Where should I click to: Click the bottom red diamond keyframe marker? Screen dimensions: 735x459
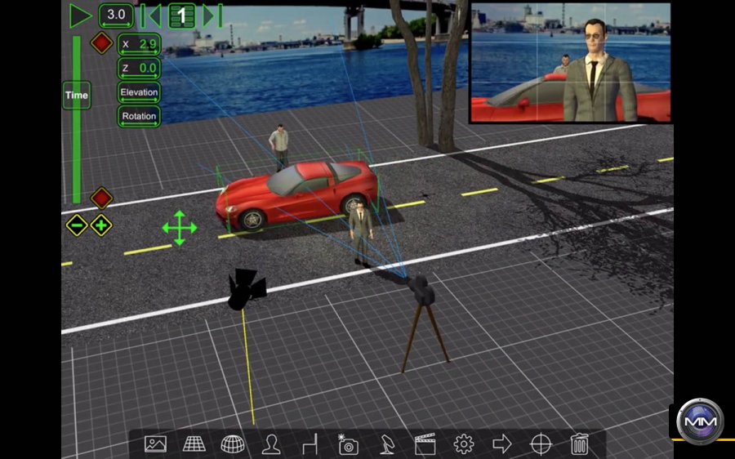tap(102, 198)
